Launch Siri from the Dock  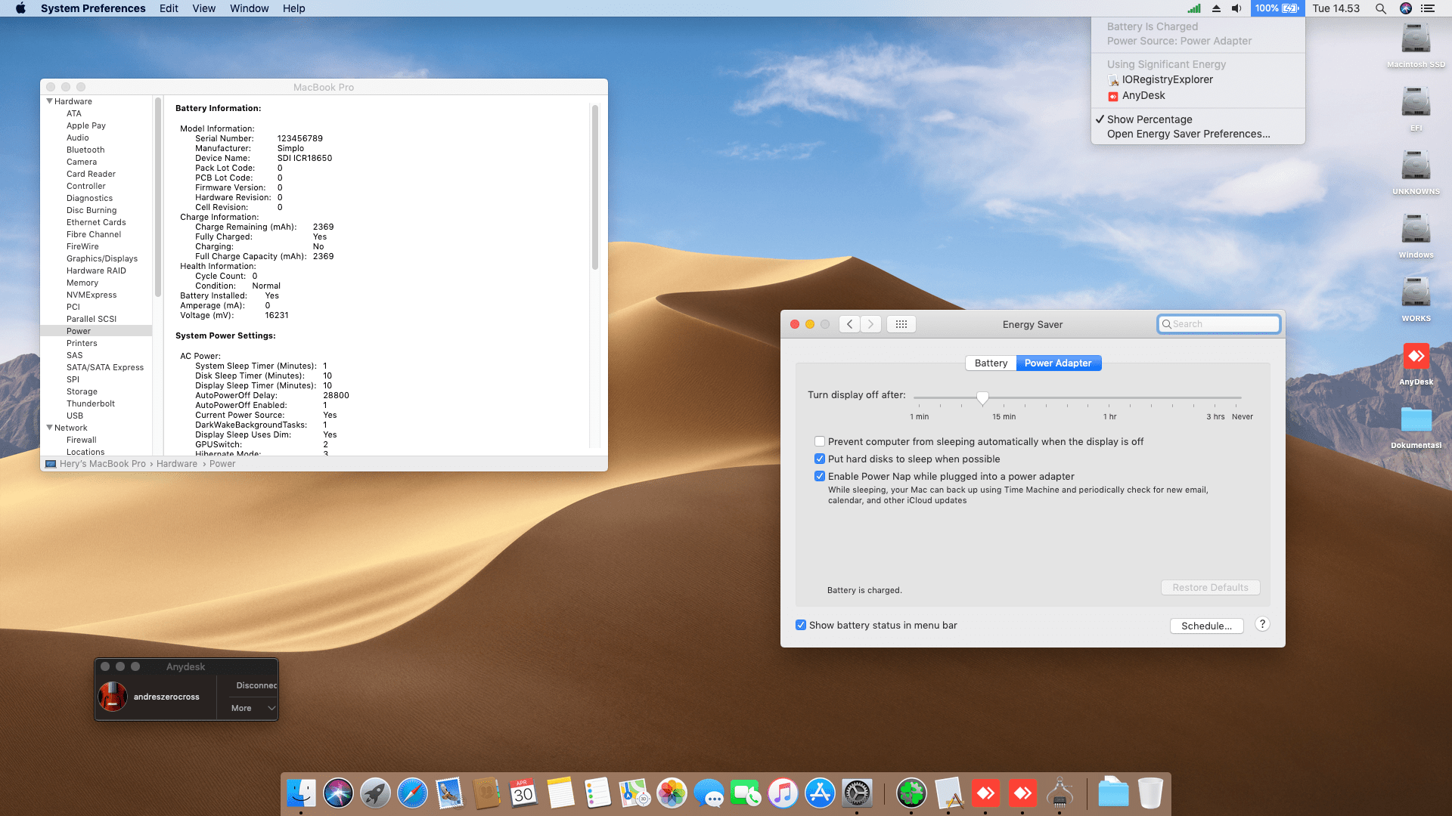338,793
